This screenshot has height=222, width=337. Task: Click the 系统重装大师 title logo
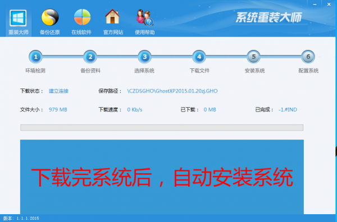pyautogui.click(x=269, y=17)
